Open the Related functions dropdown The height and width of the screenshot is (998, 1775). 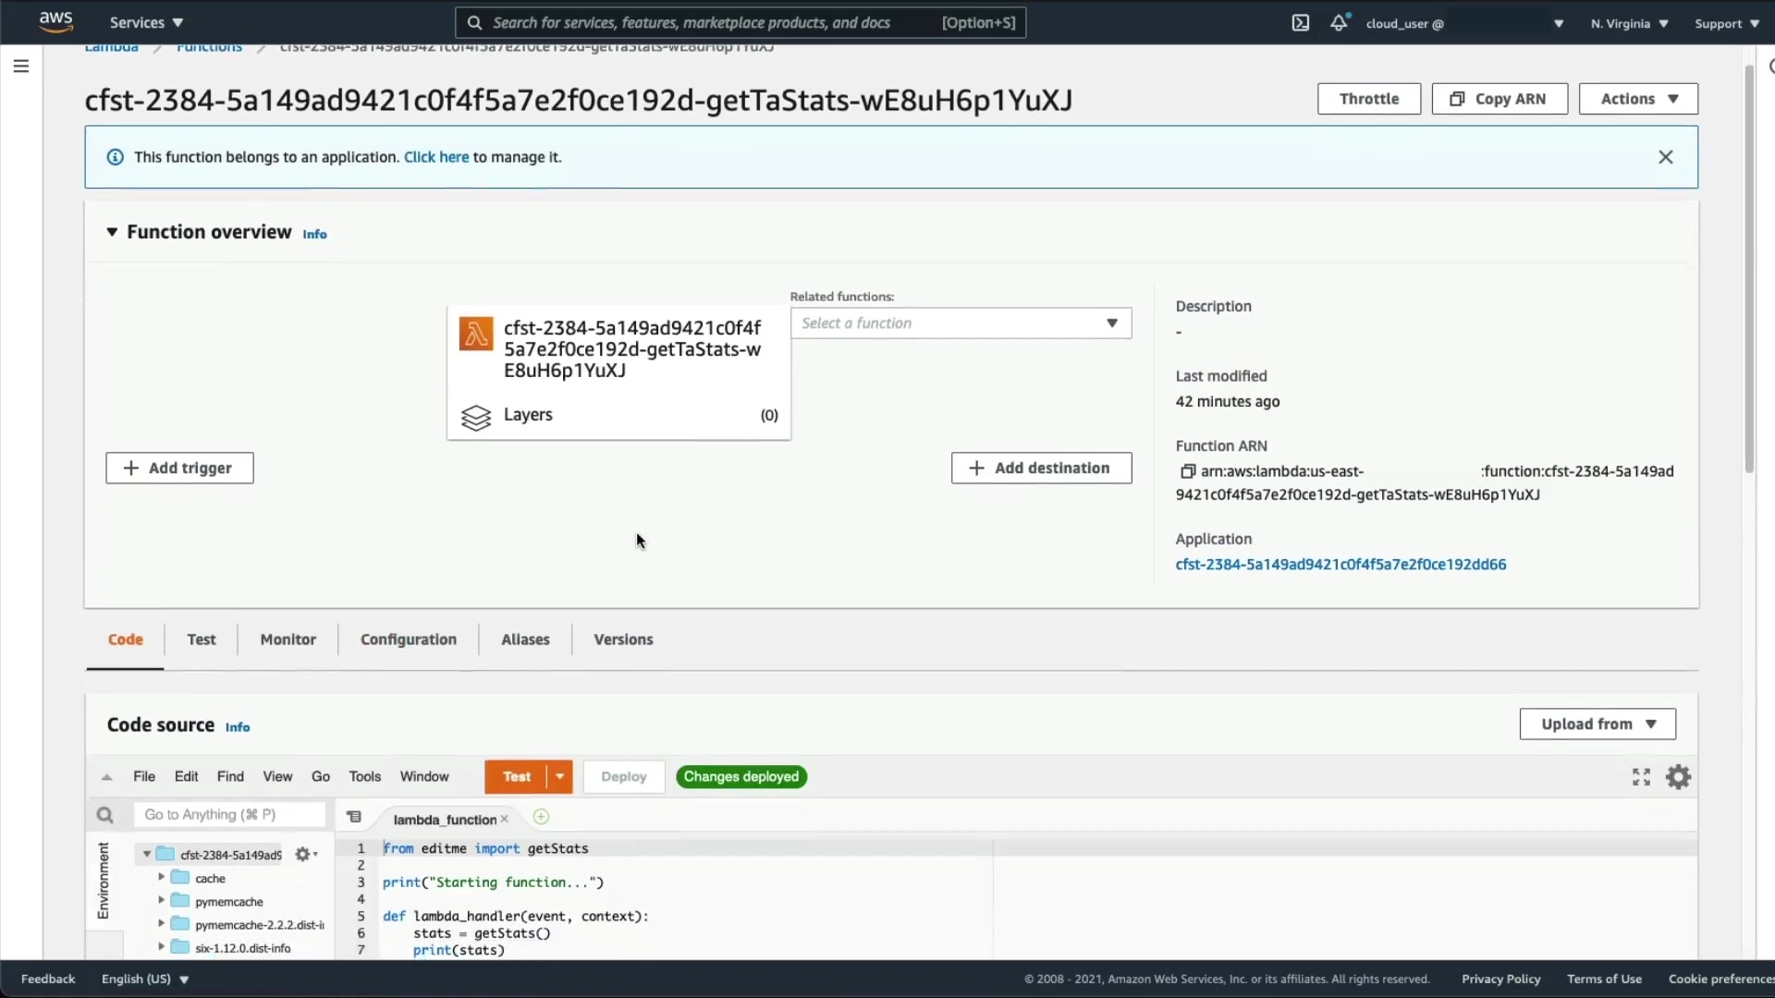961,323
